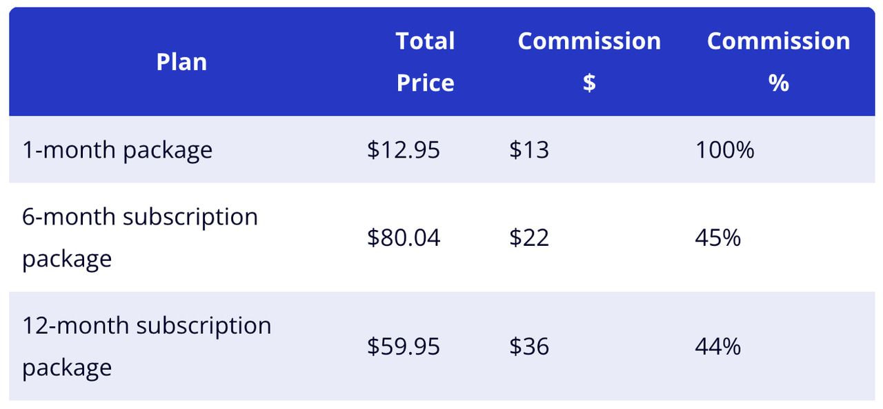The width and height of the screenshot is (883, 409).
Task: Click the $80.04 price cell
Action: [404, 238]
